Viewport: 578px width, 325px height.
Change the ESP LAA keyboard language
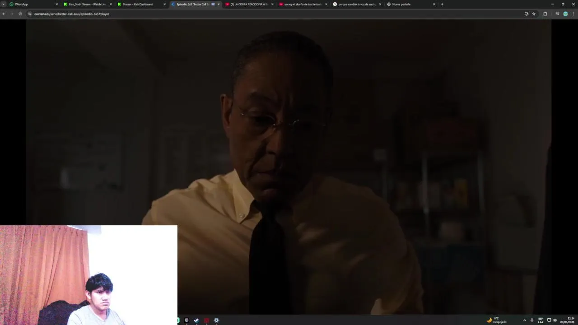pyautogui.click(x=541, y=320)
